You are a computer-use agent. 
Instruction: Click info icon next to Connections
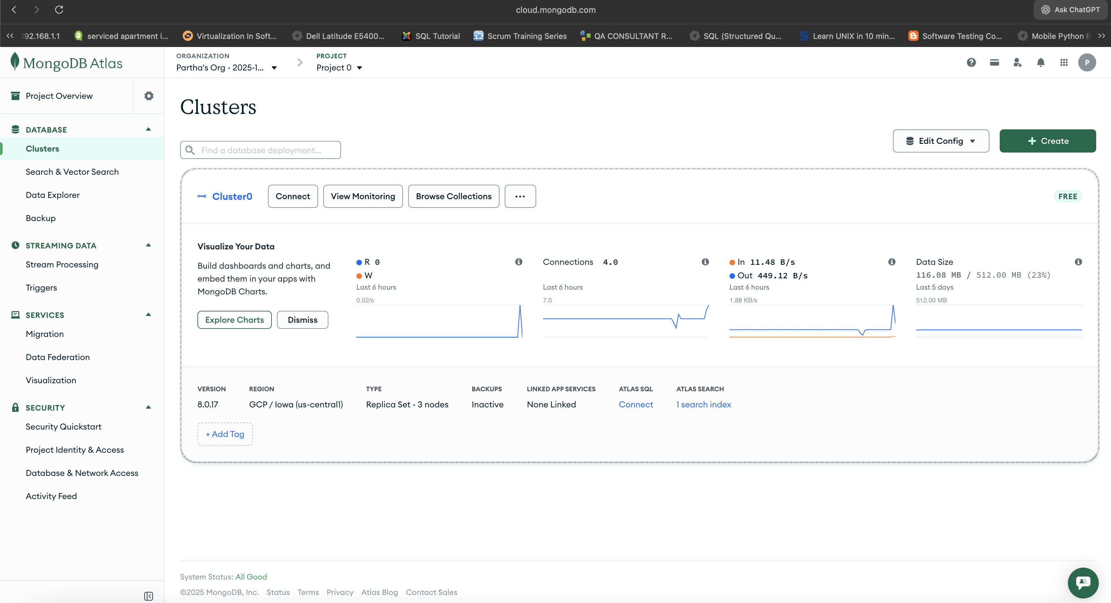(705, 262)
